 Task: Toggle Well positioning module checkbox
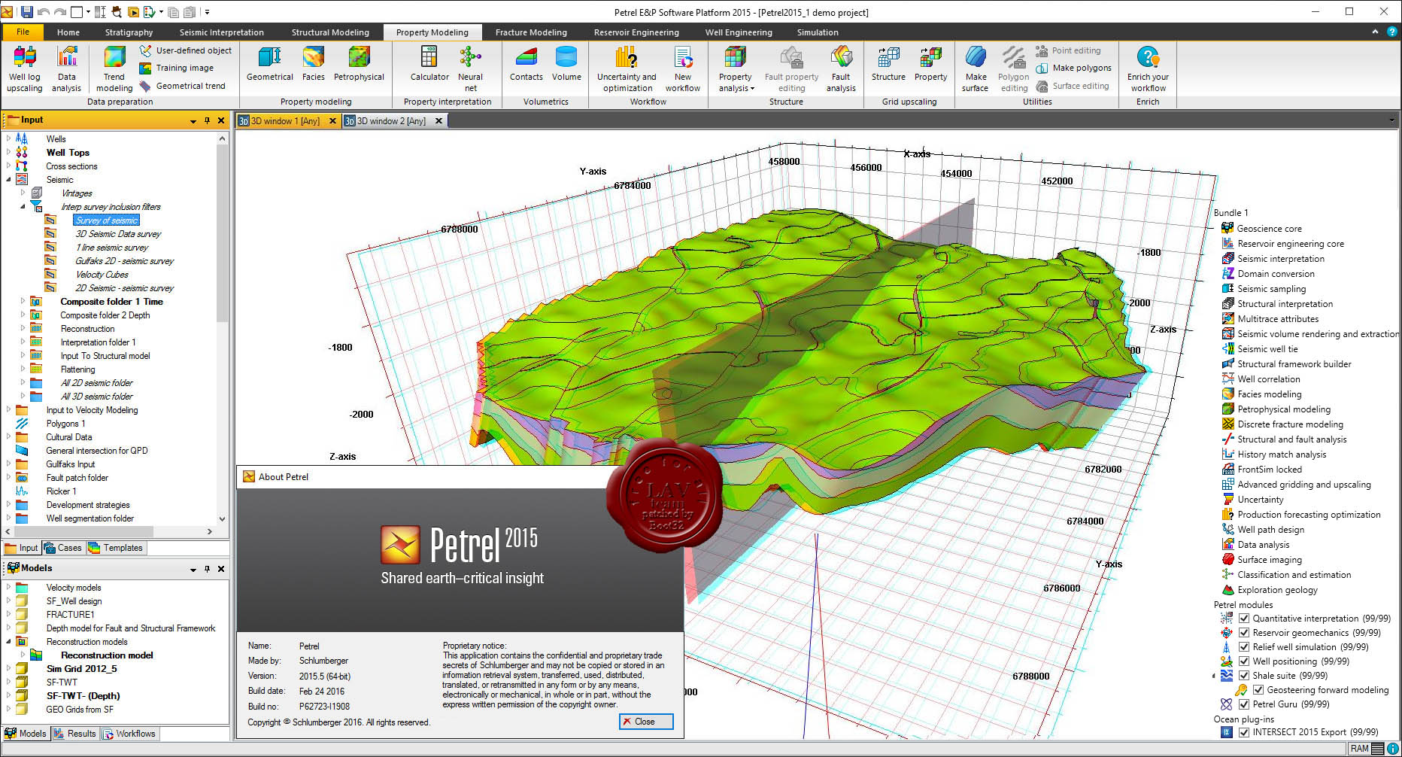tap(1244, 661)
